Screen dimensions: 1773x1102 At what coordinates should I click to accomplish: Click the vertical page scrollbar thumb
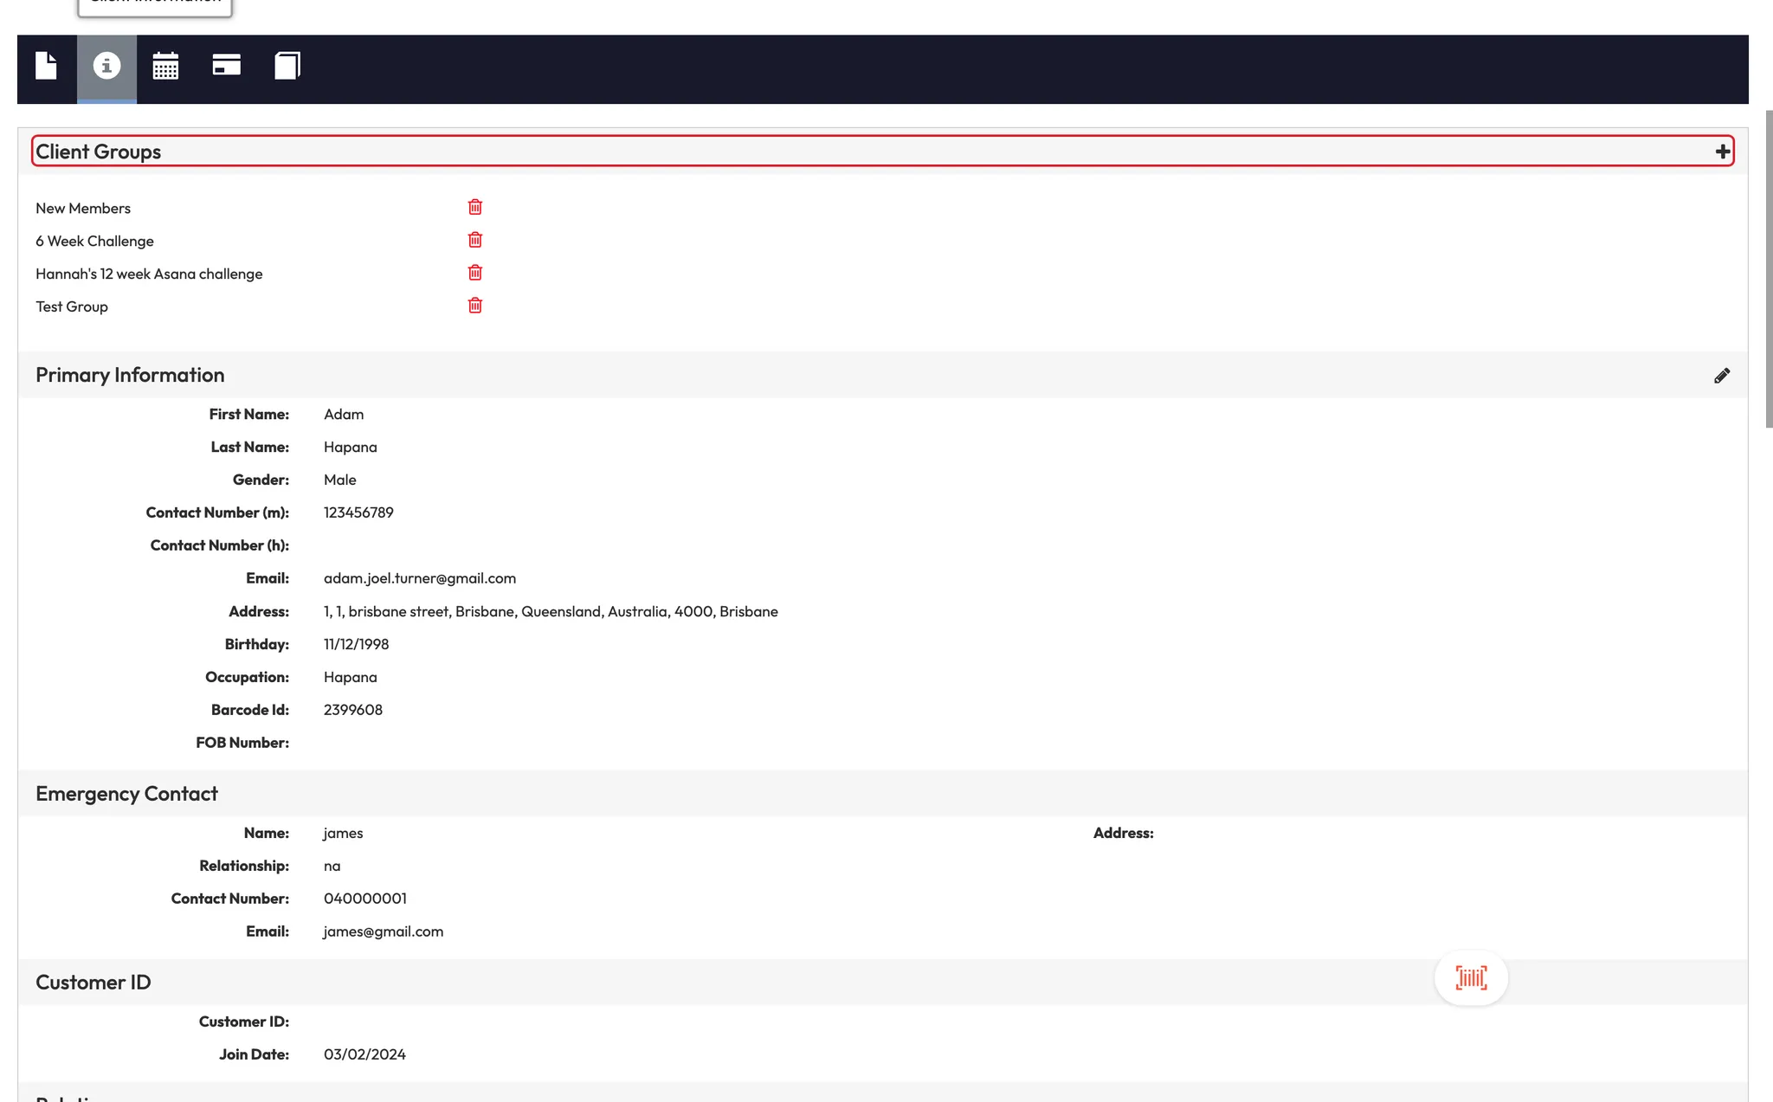1769,268
